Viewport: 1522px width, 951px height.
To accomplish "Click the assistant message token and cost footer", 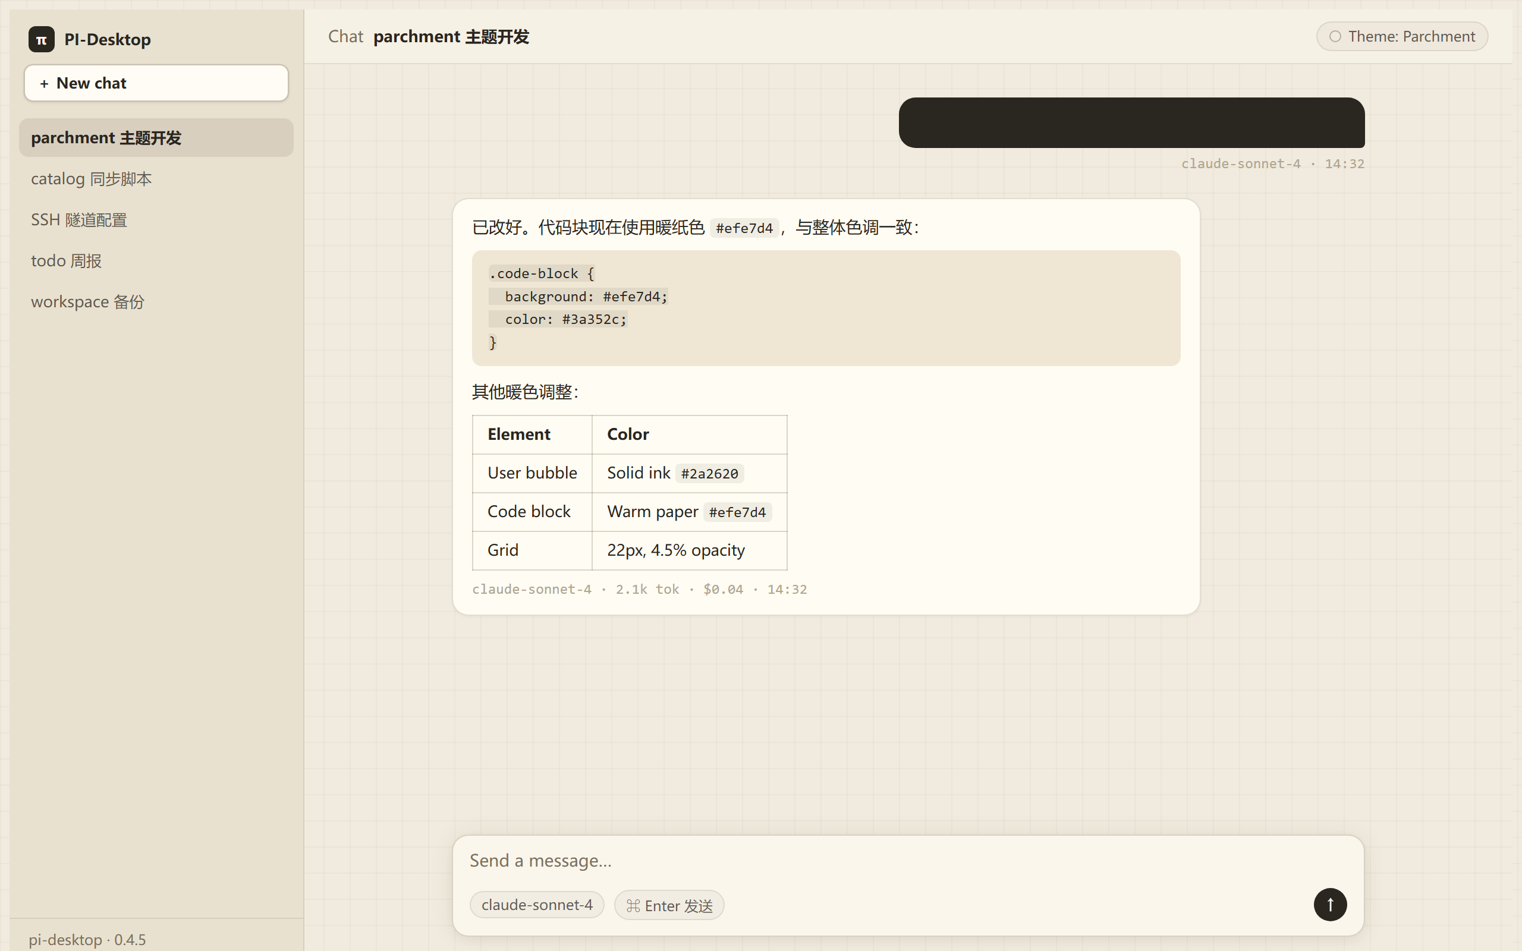I will 640,590.
